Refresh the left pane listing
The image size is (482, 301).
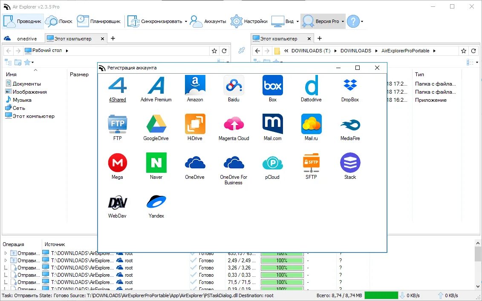point(225,51)
